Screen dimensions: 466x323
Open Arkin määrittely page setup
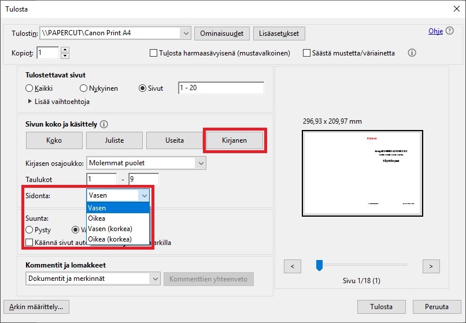pyautogui.click(x=36, y=307)
